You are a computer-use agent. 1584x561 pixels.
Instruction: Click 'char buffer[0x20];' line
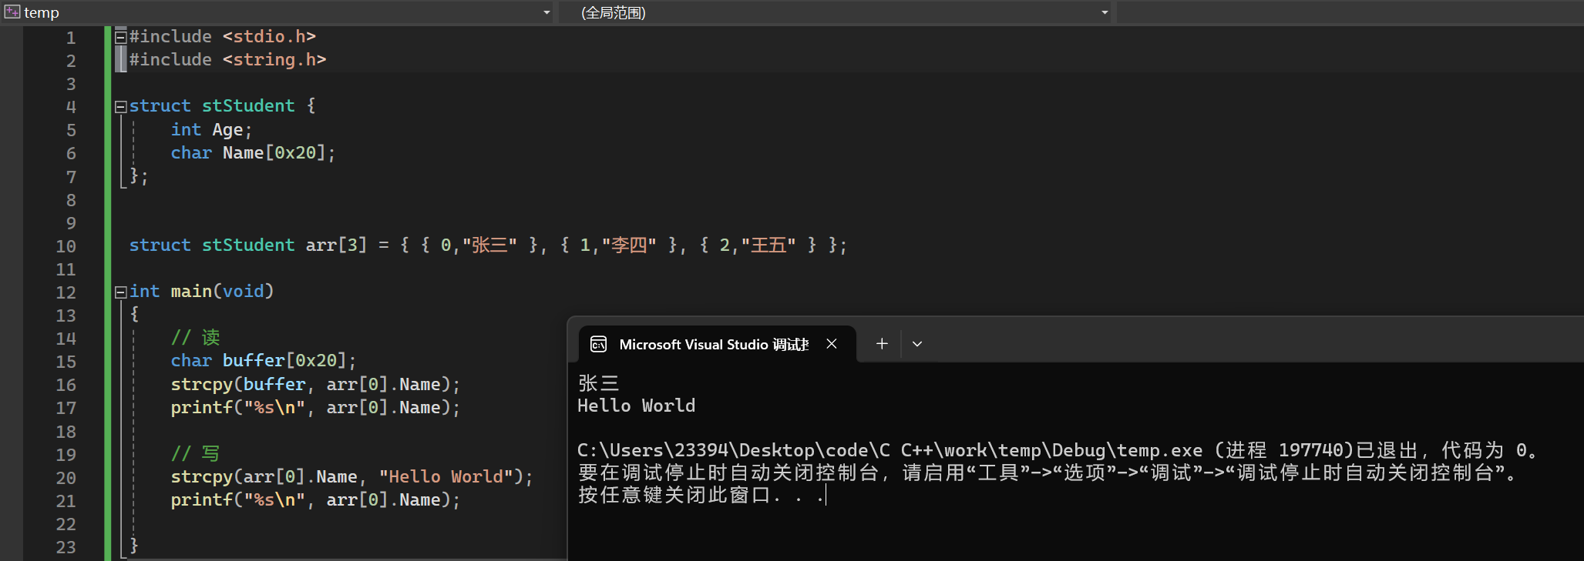pos(264,361)
